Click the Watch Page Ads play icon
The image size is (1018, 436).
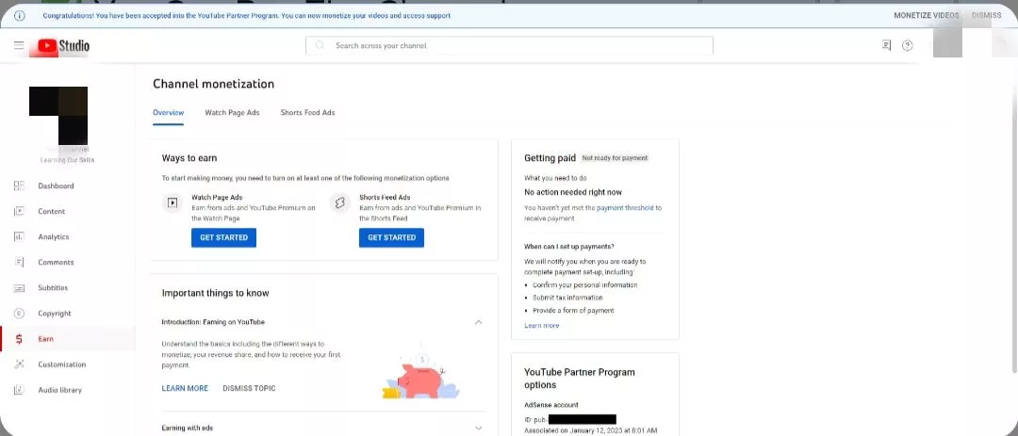[x=172, y=203]
